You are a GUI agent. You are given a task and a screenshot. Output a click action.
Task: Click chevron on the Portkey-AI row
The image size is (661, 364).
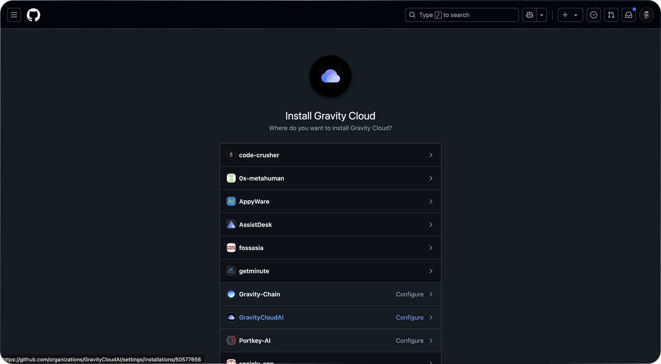tap(431, 340)
